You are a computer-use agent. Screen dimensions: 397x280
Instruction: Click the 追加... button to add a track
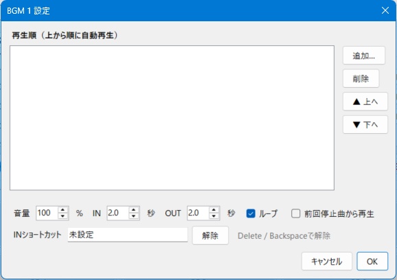tap(364, 56)
